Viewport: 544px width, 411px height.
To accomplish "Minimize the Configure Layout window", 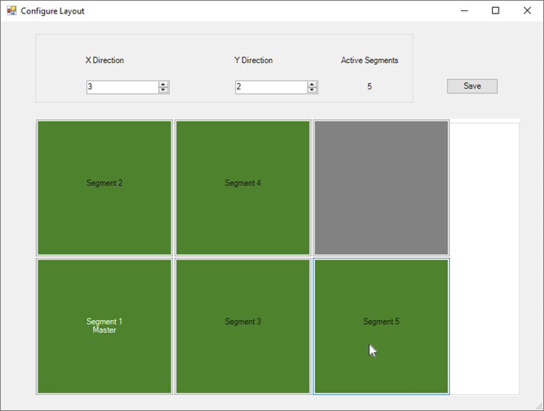I will (x=464, y=10).
